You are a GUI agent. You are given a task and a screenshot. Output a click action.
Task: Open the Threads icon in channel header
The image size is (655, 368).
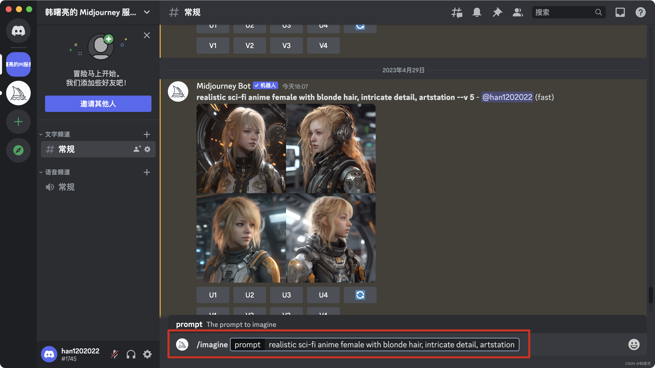(457, 12)
